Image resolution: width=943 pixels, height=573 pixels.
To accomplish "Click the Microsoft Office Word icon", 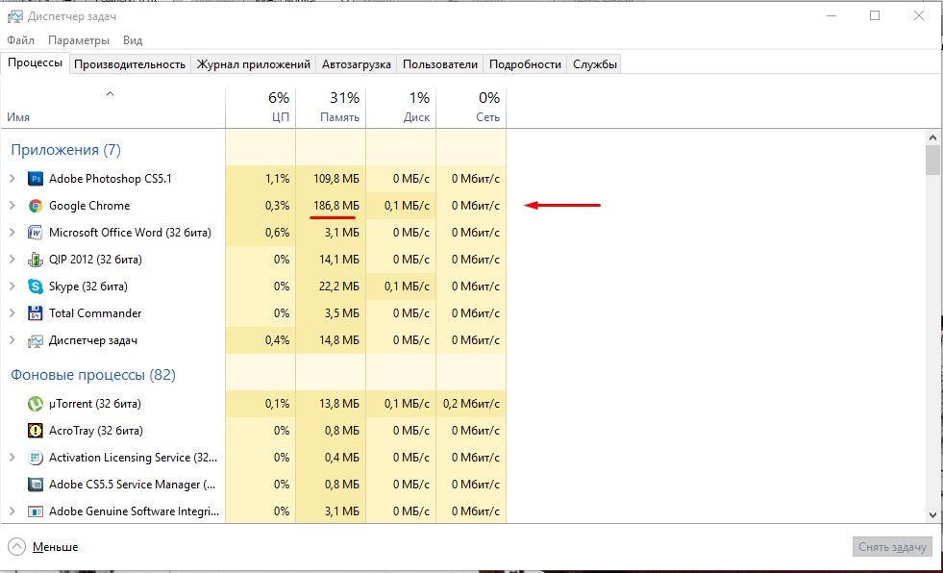I will coord(36,233).
